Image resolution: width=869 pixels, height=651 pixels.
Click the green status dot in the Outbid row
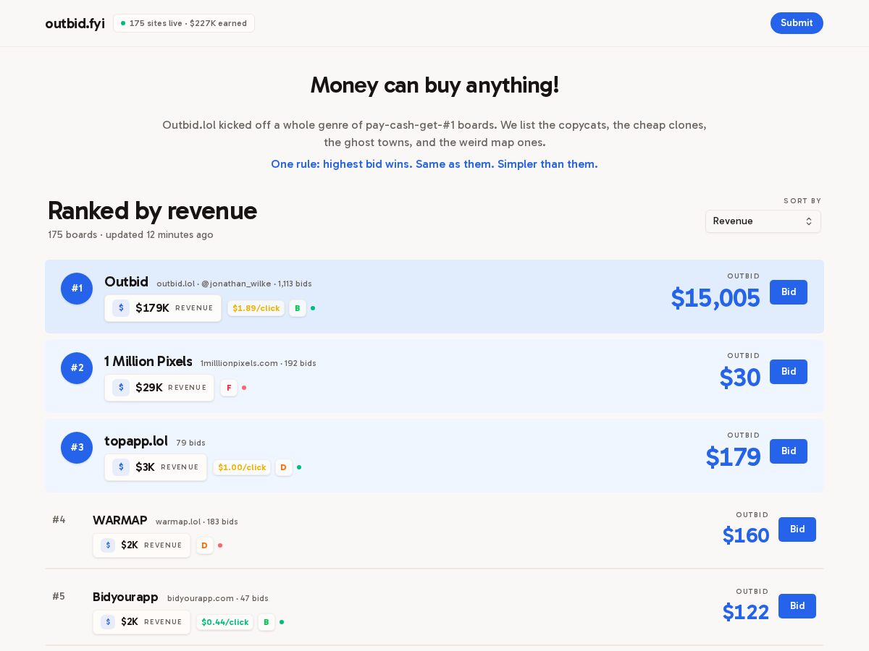point(313,308)
